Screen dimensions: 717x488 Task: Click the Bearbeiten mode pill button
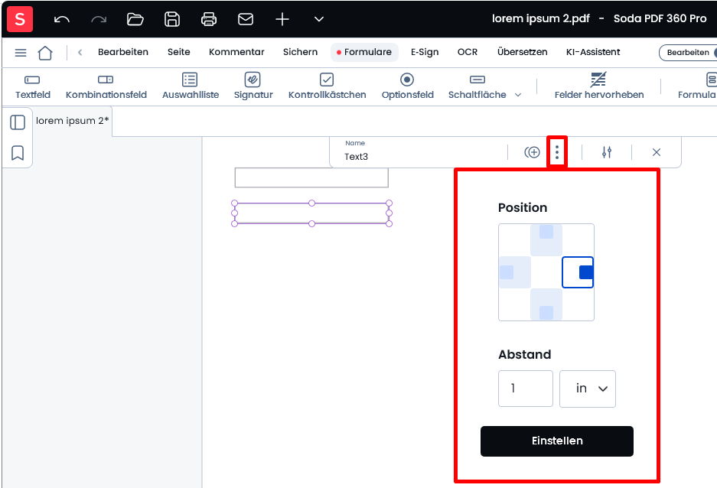tap(688, 53)
